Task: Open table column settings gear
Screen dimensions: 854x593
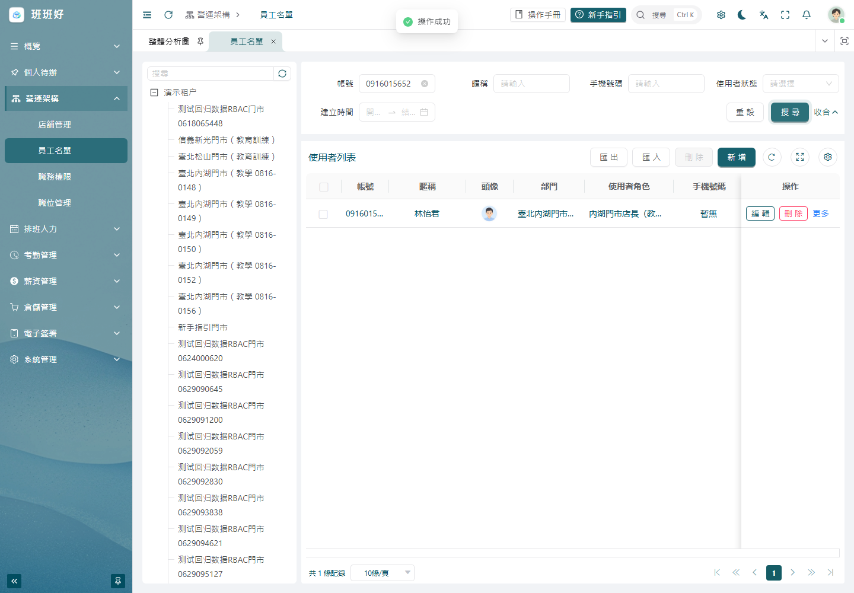Action: click(828, 157)
